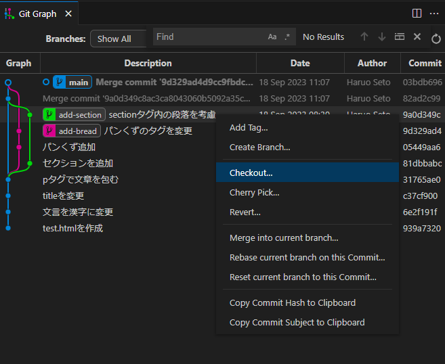445x364 pixels.
Task: Click commit hash 939a7320
Action: coord(422,228)
